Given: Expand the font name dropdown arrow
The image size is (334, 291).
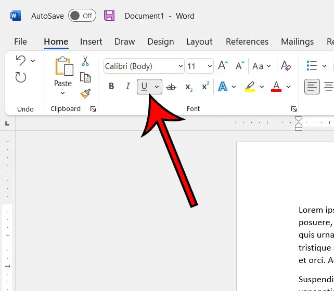Looking at the screenshot, I should click(181, 66).
